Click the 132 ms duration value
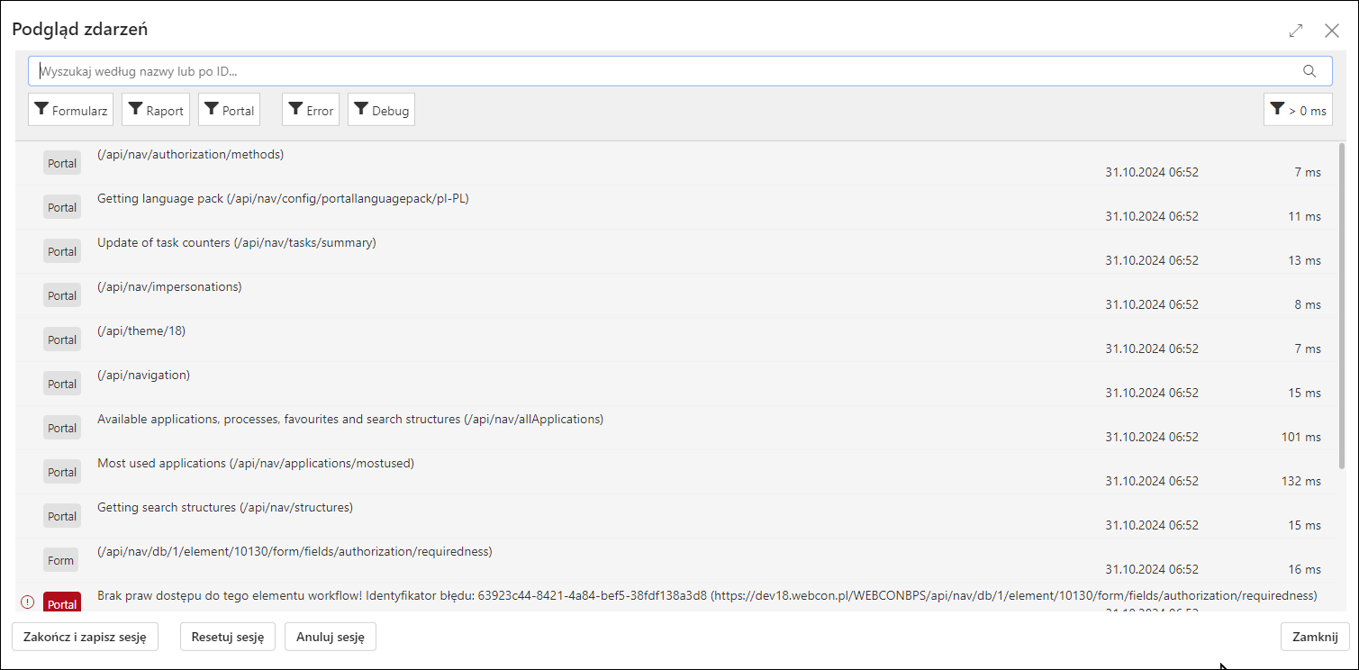Viewport: 1359px width, 670px height. [1301, 481]
